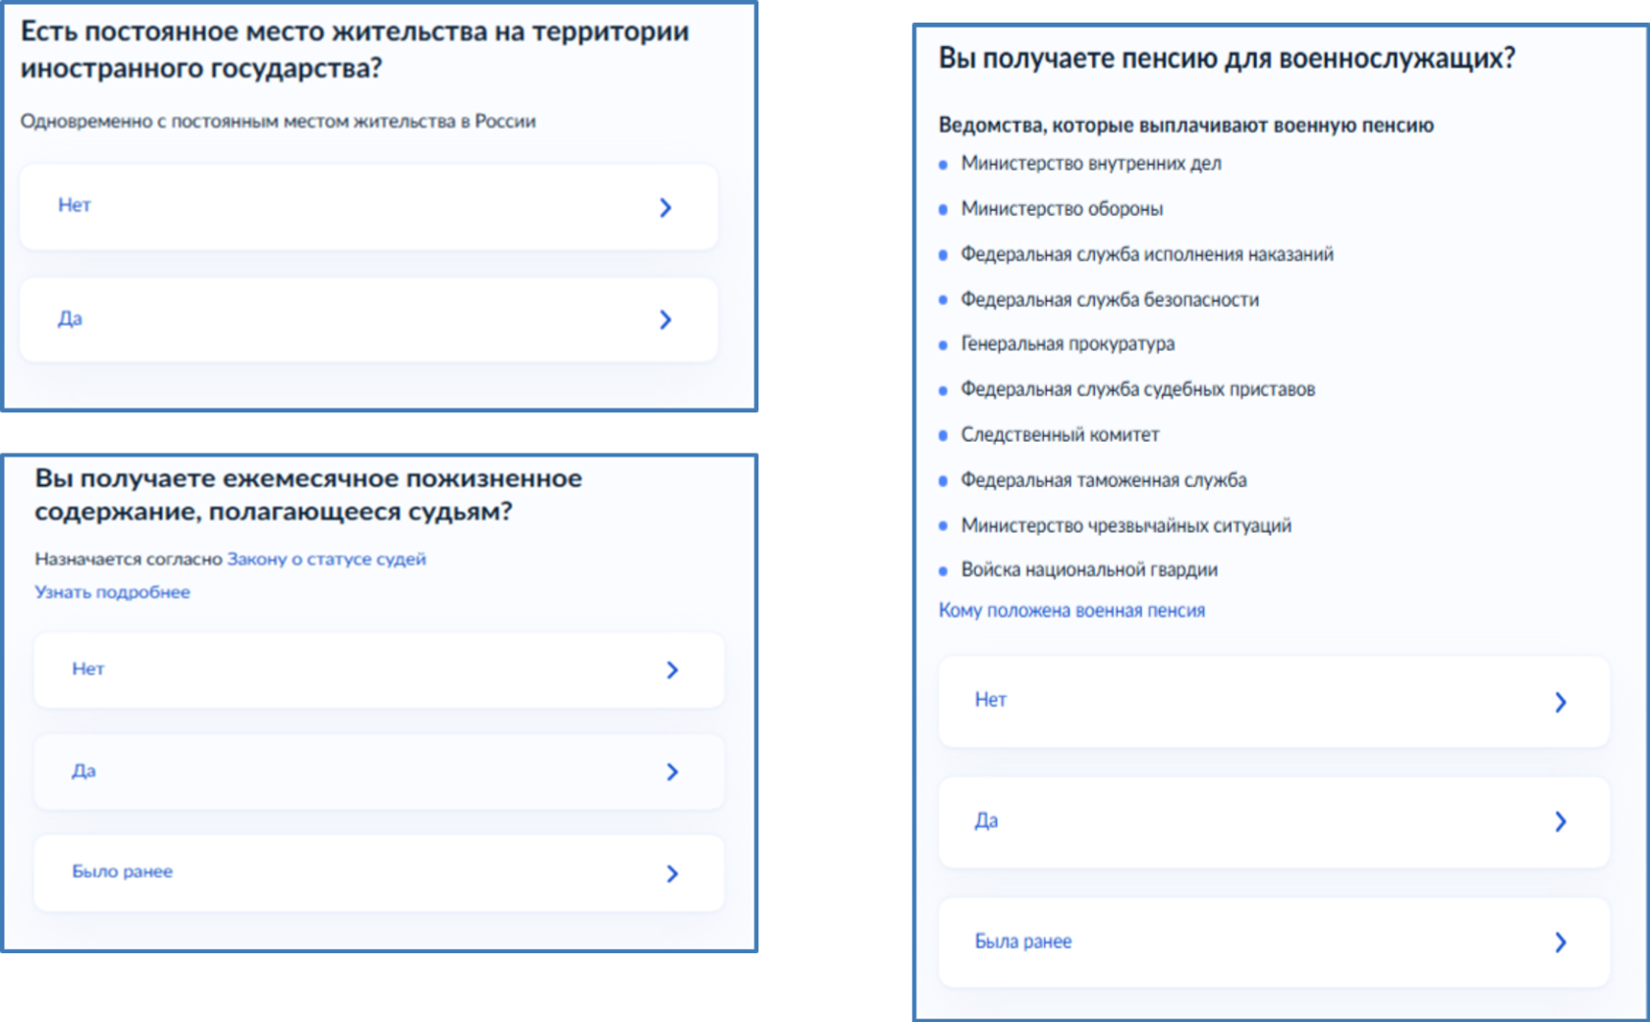Open the "Закону о статусе судей" link
Image resolution: width=1650 pixels, height=1022 pixels.
tap(326, 559)
